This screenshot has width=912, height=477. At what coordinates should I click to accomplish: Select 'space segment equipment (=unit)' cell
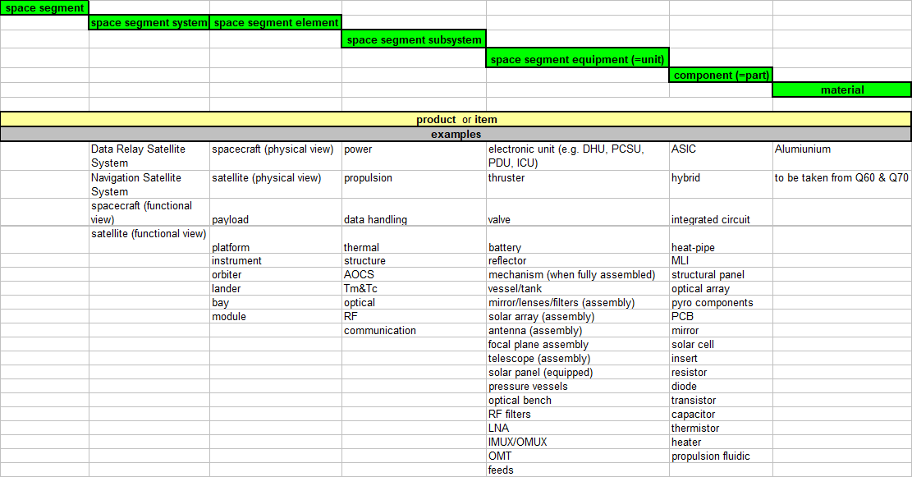pos(578,58)
